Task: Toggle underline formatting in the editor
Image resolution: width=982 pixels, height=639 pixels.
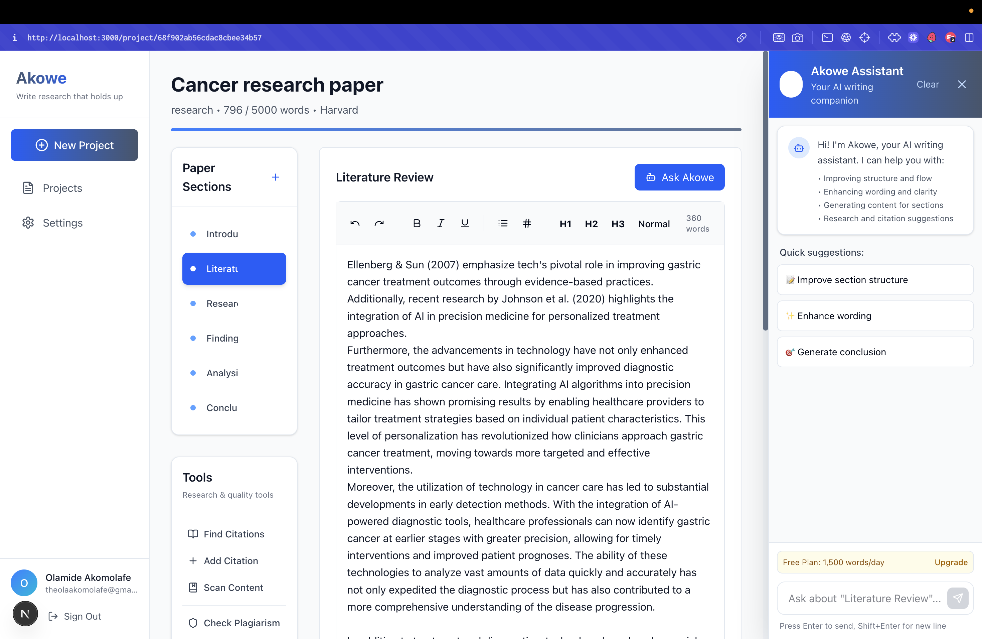Action: [x=464, y=223]
